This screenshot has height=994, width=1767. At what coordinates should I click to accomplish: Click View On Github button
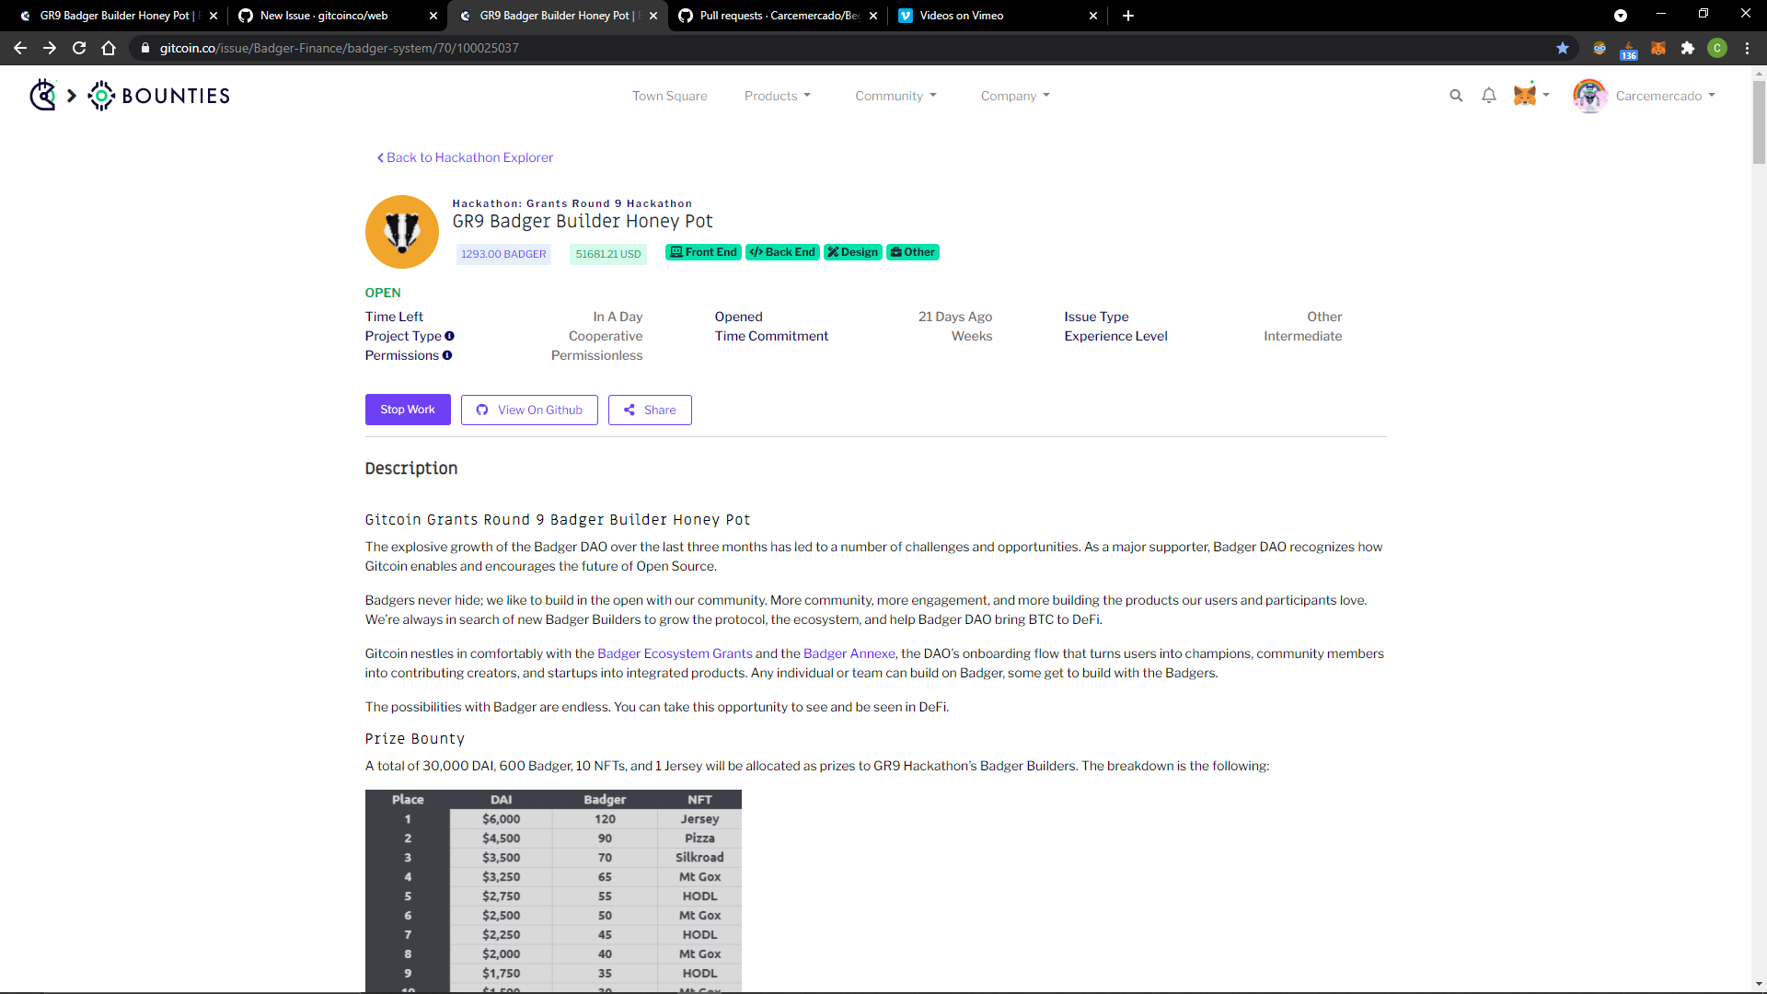[529, 410]
